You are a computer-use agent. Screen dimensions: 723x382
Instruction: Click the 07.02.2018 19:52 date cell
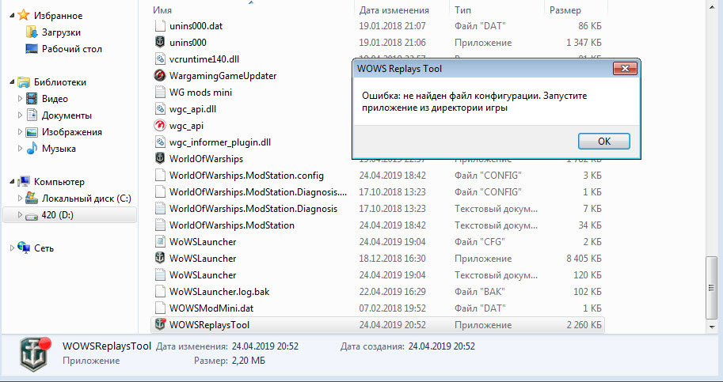393,308
